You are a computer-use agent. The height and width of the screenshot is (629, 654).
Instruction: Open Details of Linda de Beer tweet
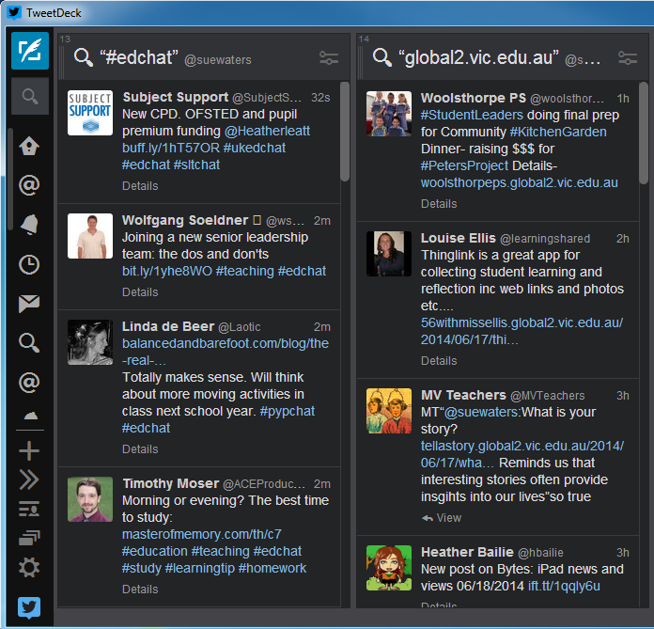pos(140,449)
